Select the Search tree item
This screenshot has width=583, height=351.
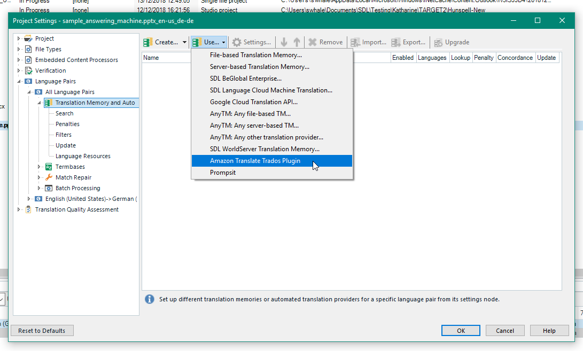(64, 113)
